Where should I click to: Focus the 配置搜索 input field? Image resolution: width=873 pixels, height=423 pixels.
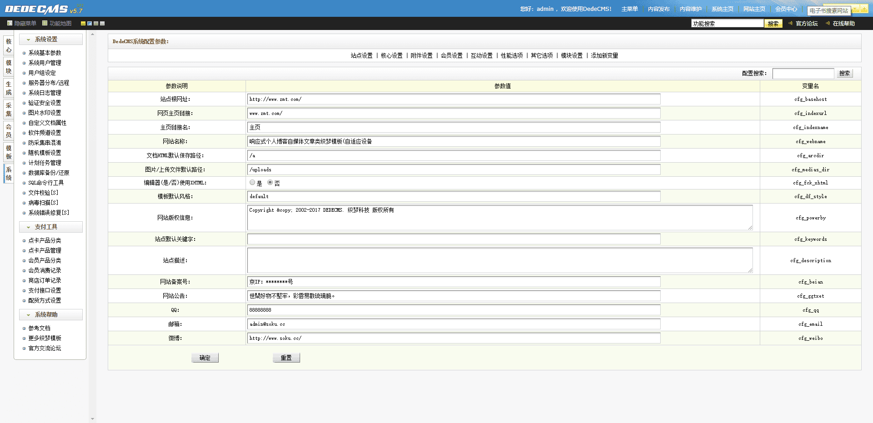point(803,73)
